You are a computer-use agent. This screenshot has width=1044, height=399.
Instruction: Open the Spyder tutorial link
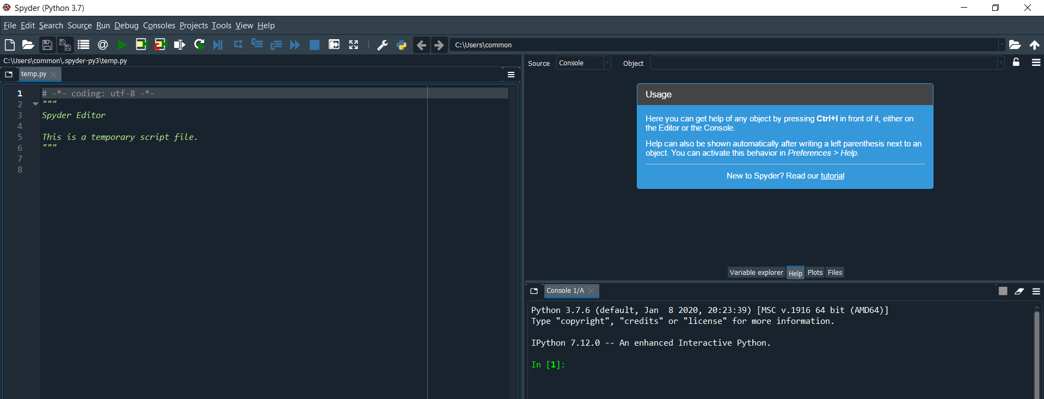click(x=832, y=176)
